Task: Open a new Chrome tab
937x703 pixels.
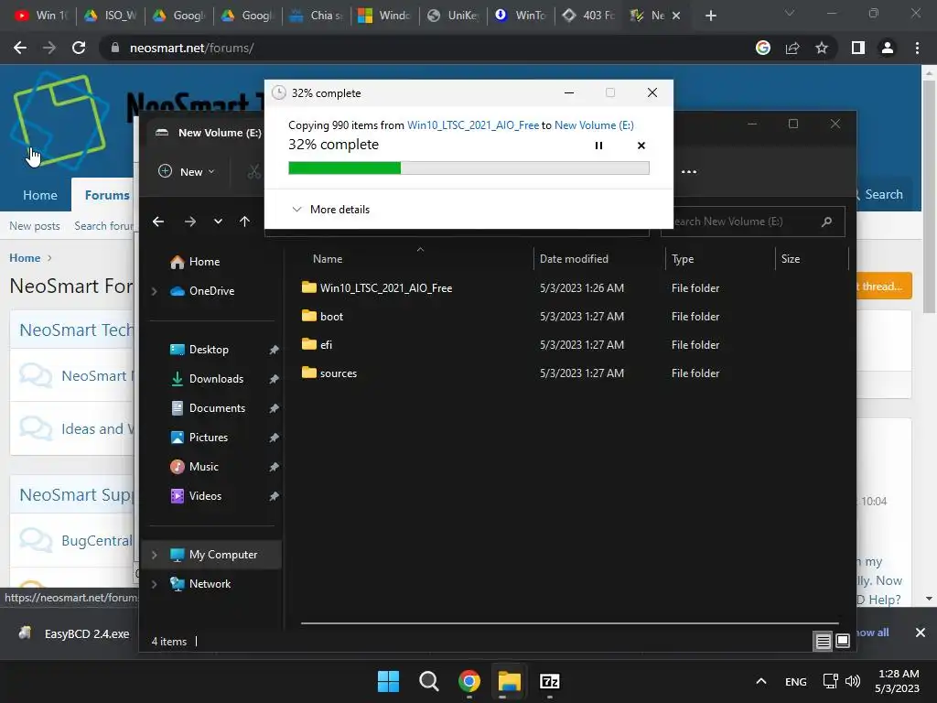Action: pos(710,16)
